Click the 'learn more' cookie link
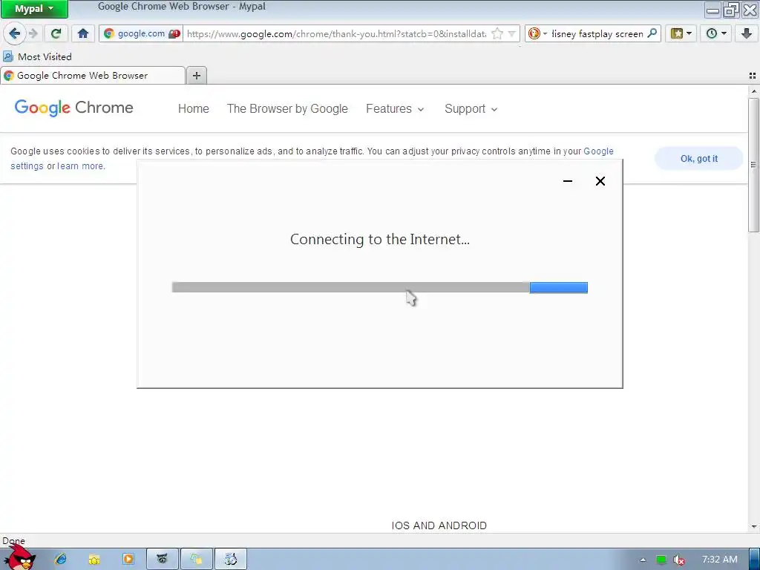Image resolution: width=760 pixels, height=570 pixels. (x=80, y=166)
